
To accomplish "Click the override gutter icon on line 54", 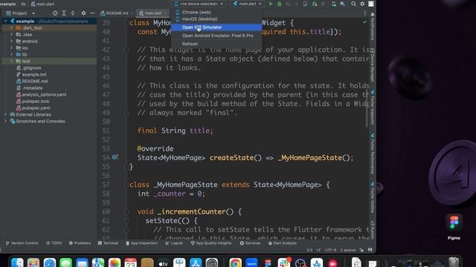I will (115, 157).
